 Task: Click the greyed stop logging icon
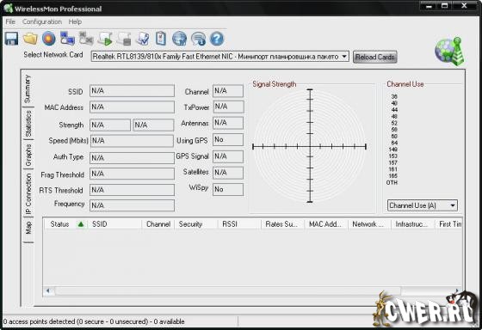point(124,39)
